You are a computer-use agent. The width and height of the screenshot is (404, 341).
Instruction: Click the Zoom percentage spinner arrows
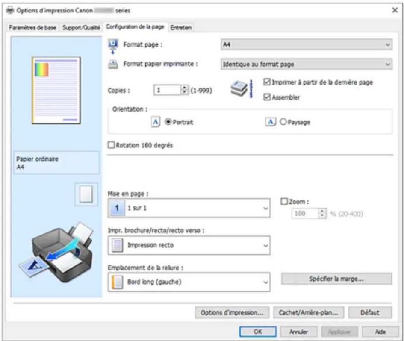tap(322, 213)
